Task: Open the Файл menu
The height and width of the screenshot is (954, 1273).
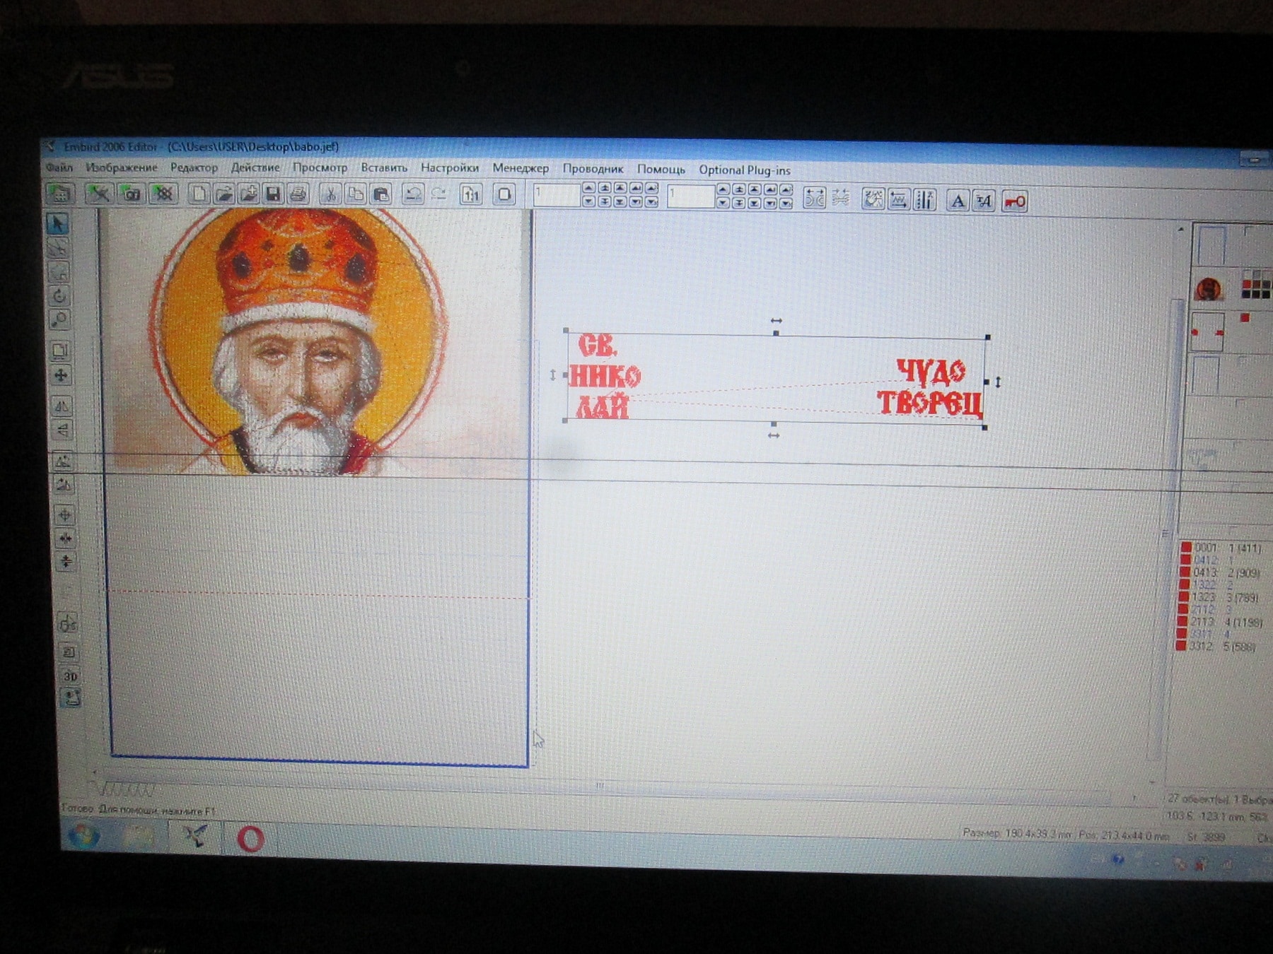Action: click(x=59, y=167)
